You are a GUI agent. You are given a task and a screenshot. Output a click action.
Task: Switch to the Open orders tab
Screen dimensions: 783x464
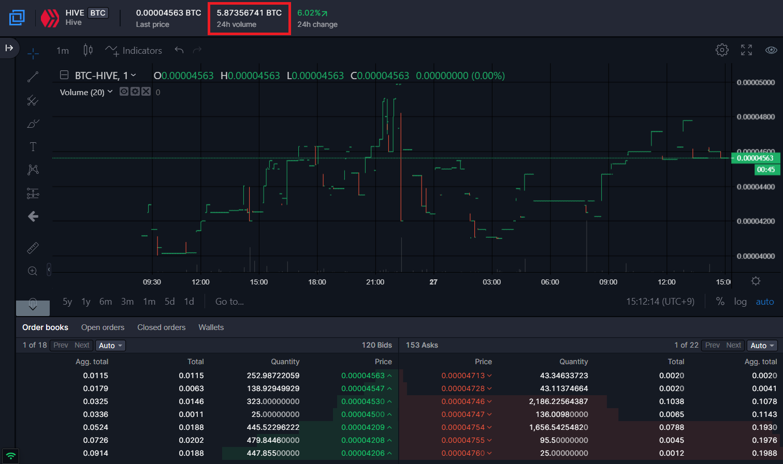tap(103, 327)
